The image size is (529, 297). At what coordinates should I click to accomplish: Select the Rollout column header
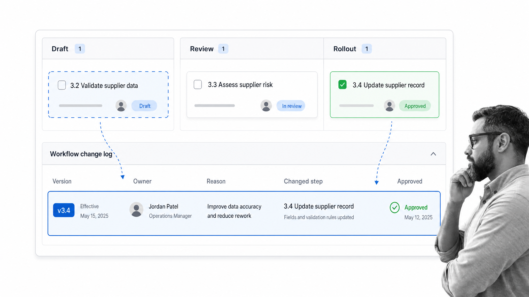coord(345,49)
